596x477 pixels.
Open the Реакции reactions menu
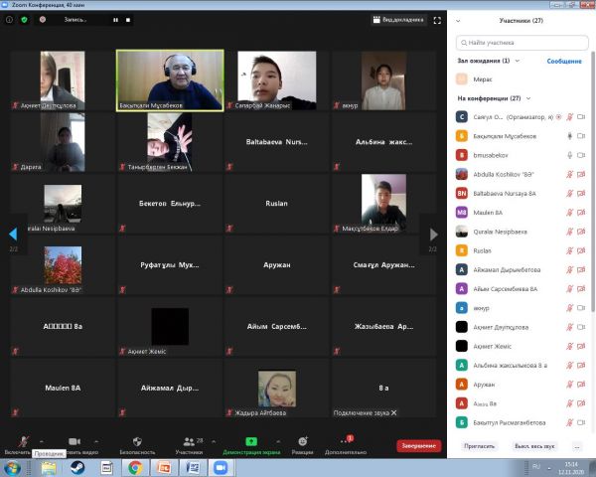point(302,444)
